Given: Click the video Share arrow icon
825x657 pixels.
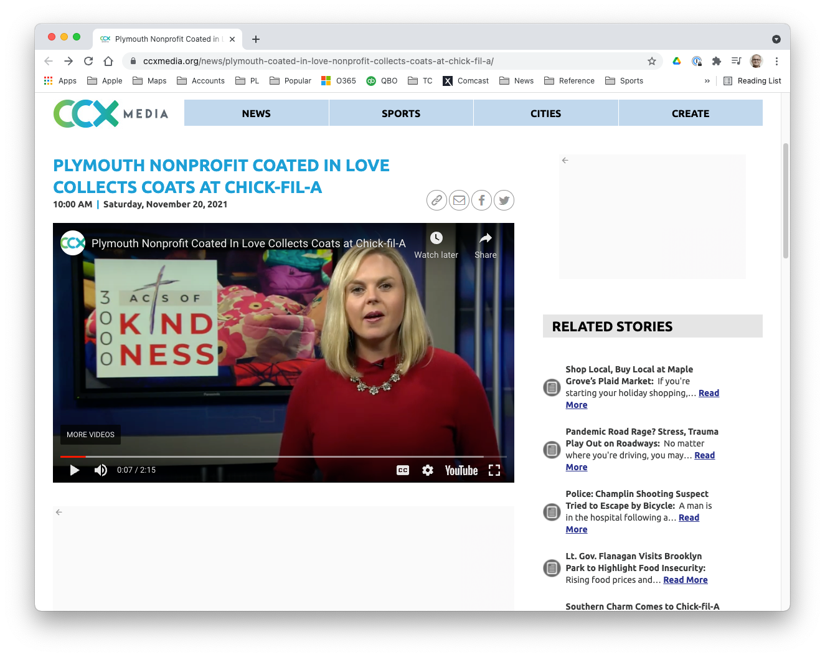Looking at the screenshot, I should (486, 238).
